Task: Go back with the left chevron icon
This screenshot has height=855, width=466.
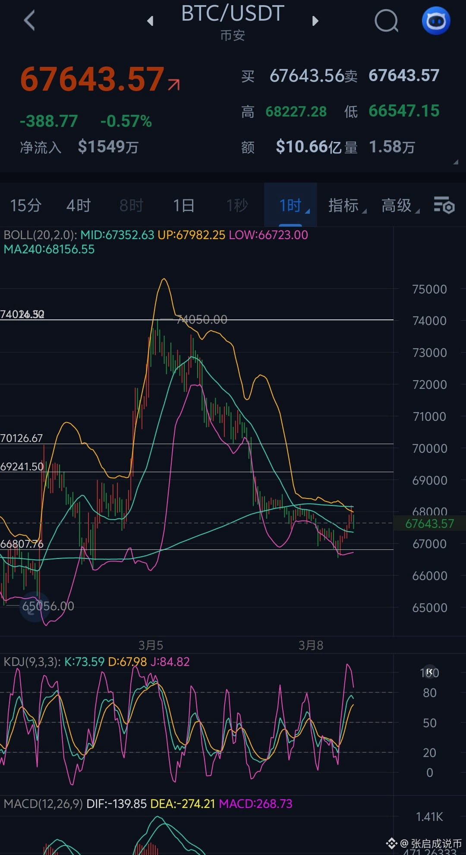Action: pos(29,21)
